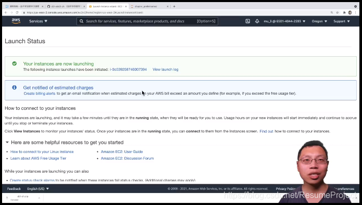
Task: Open the Support dropdown menu
Action: 342,21
